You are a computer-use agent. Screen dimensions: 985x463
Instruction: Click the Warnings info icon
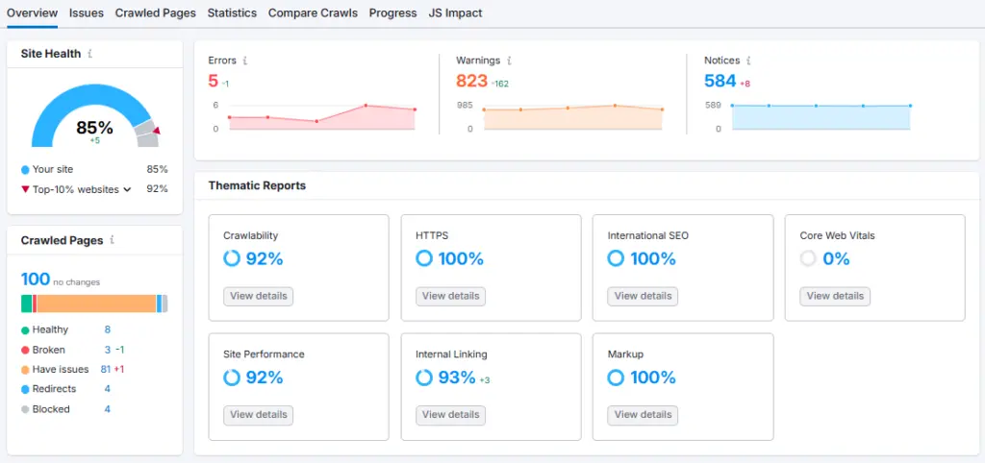pos(509,61)
